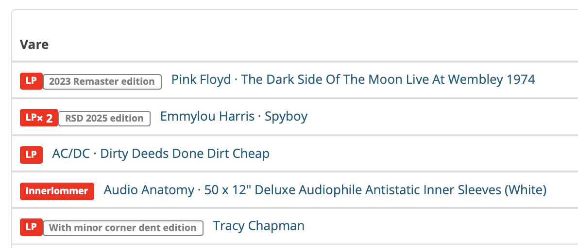Click the Vare column header
Viewport: 578px width, 248px height.
point(34,45)
